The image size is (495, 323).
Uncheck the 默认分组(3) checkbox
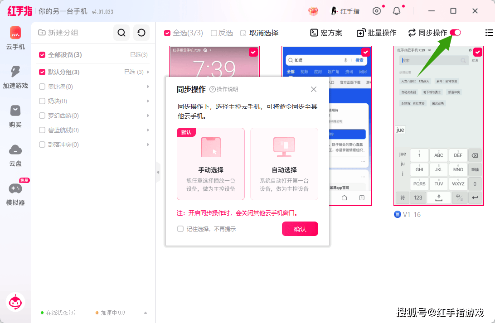tap(42, 72)
